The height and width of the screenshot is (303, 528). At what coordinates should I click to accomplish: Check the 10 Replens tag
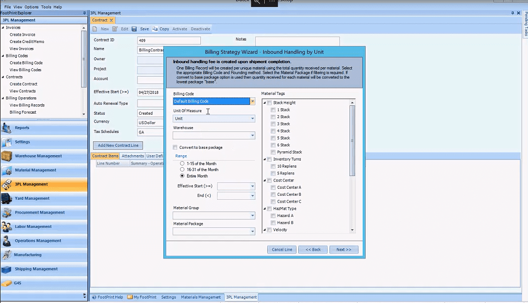[x=273, y=166]
